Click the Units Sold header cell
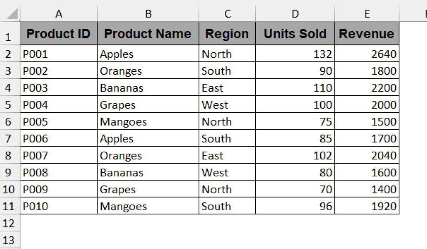The width and height of the screenshot is (427, 249). [x=295, y=33]
